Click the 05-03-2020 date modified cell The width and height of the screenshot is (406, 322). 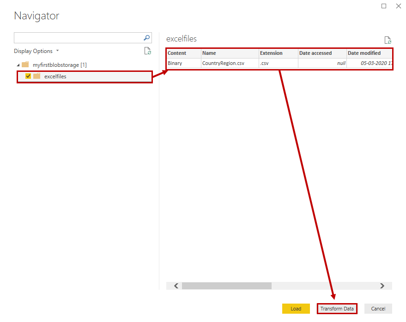pos(370,63)
